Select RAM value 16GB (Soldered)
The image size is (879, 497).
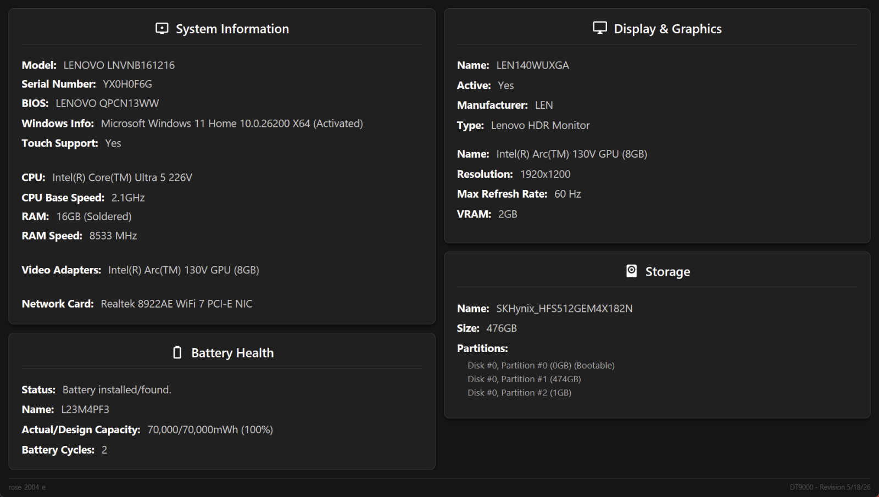coord(94,216)
